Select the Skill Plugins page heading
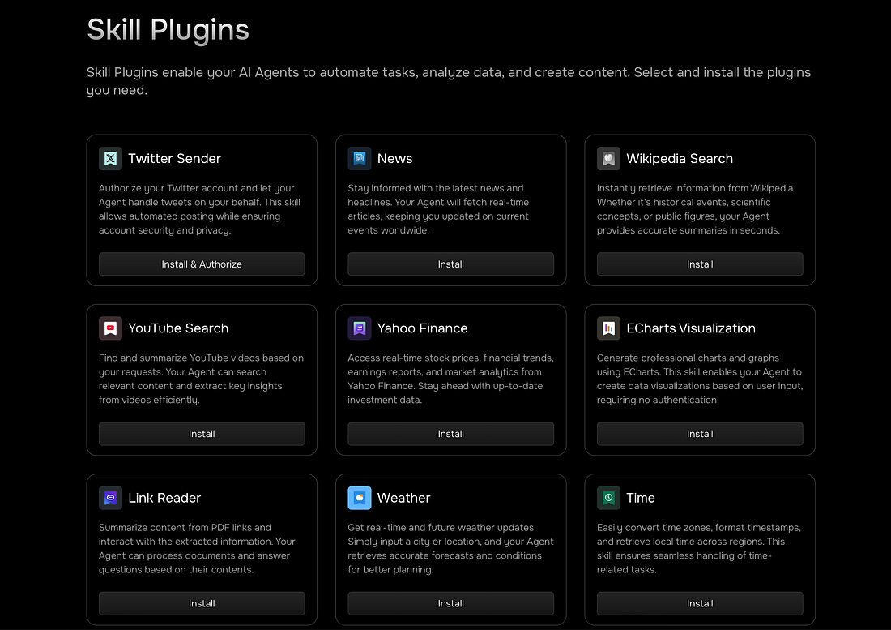Image resolution: width=891 pixels, height=630 pixels. coord(168,30)
